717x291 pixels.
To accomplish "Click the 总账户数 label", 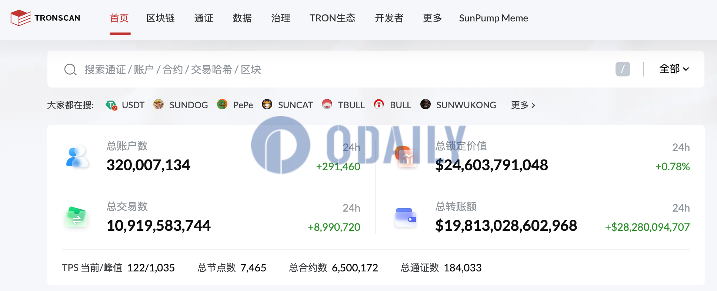I will click(127, 146).
